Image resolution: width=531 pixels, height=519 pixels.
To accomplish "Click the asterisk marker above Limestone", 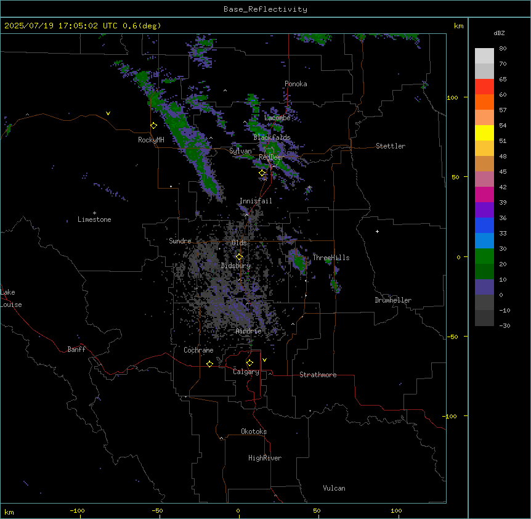I will click(x=94, y=213).
